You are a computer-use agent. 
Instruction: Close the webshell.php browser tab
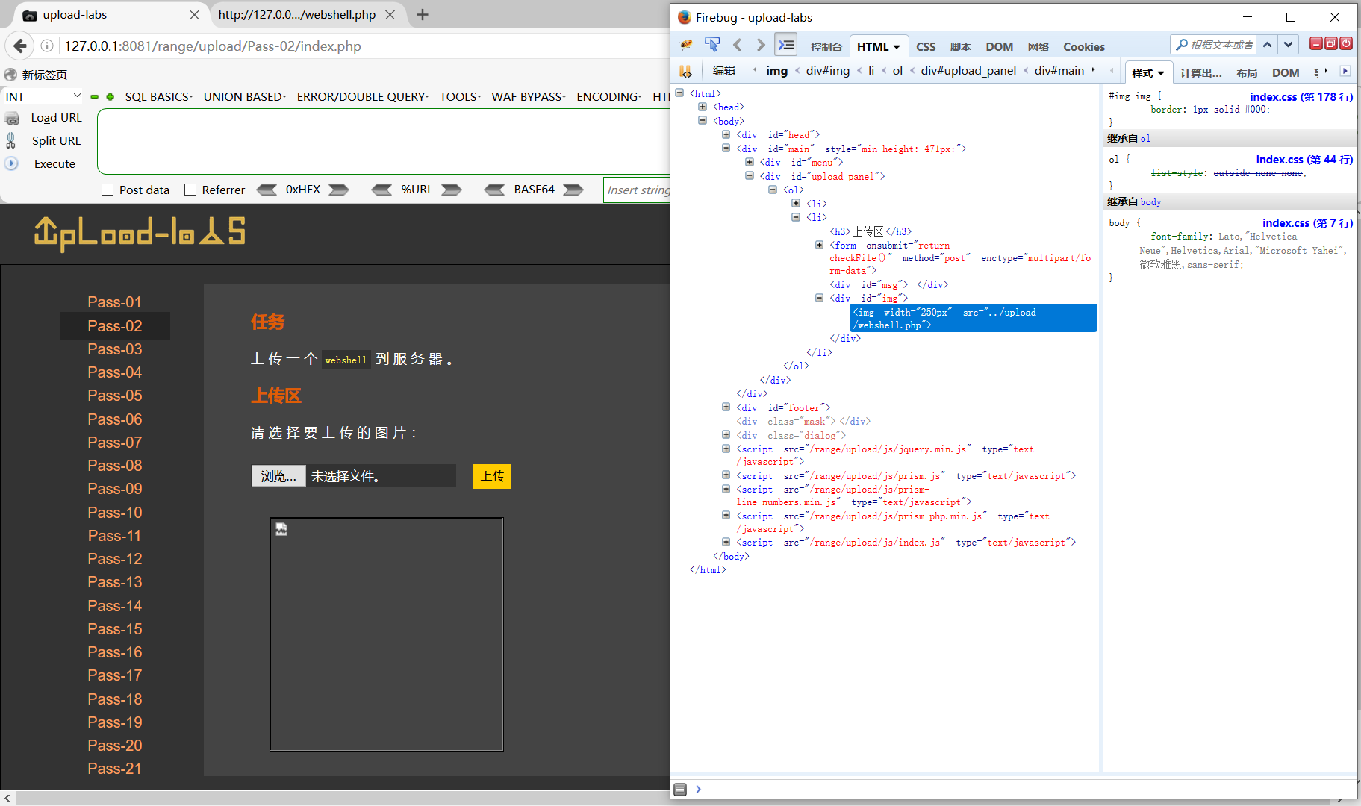(x=390, y=15)
